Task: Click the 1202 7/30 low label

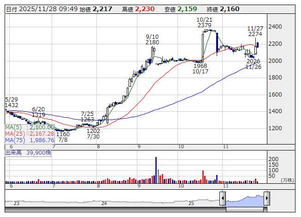Action: (93, 134)
